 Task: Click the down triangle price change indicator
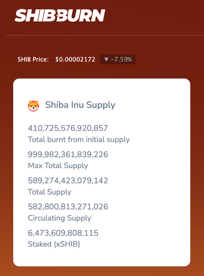pyautogui.click(x=106, y=60)
